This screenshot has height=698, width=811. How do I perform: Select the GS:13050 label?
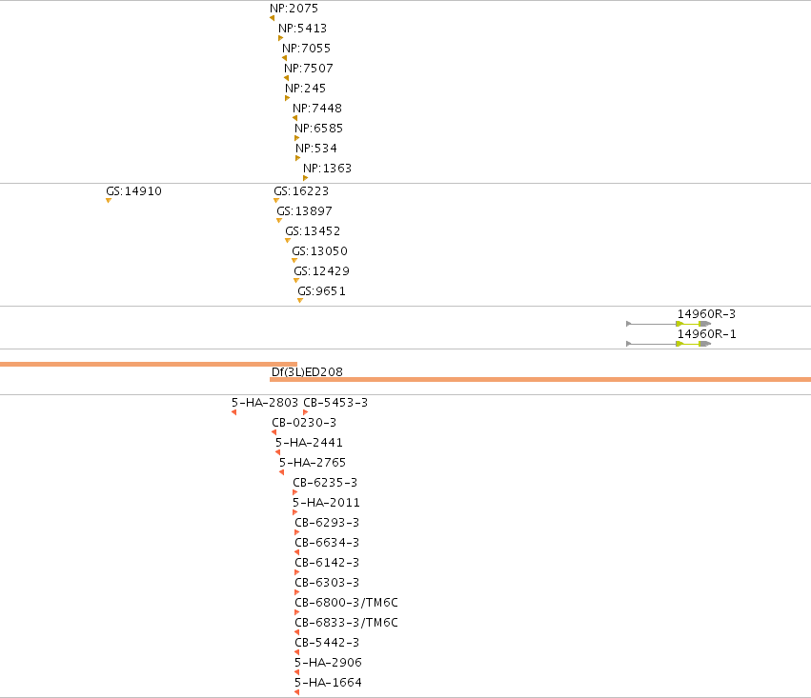pyautogui.click(x=319, y=251)
